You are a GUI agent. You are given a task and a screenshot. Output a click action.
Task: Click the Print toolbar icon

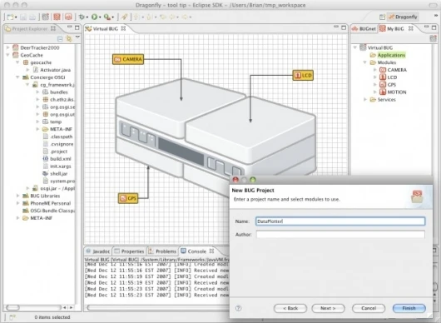(x=32, y=17)
